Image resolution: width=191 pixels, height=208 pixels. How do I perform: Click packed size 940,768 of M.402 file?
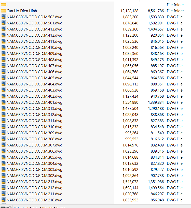(157, 96)
